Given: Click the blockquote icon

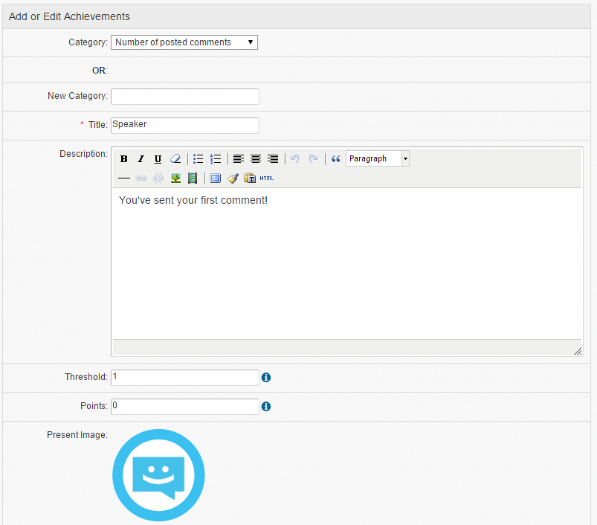Looking at the screenshot, I should (336, 159).
